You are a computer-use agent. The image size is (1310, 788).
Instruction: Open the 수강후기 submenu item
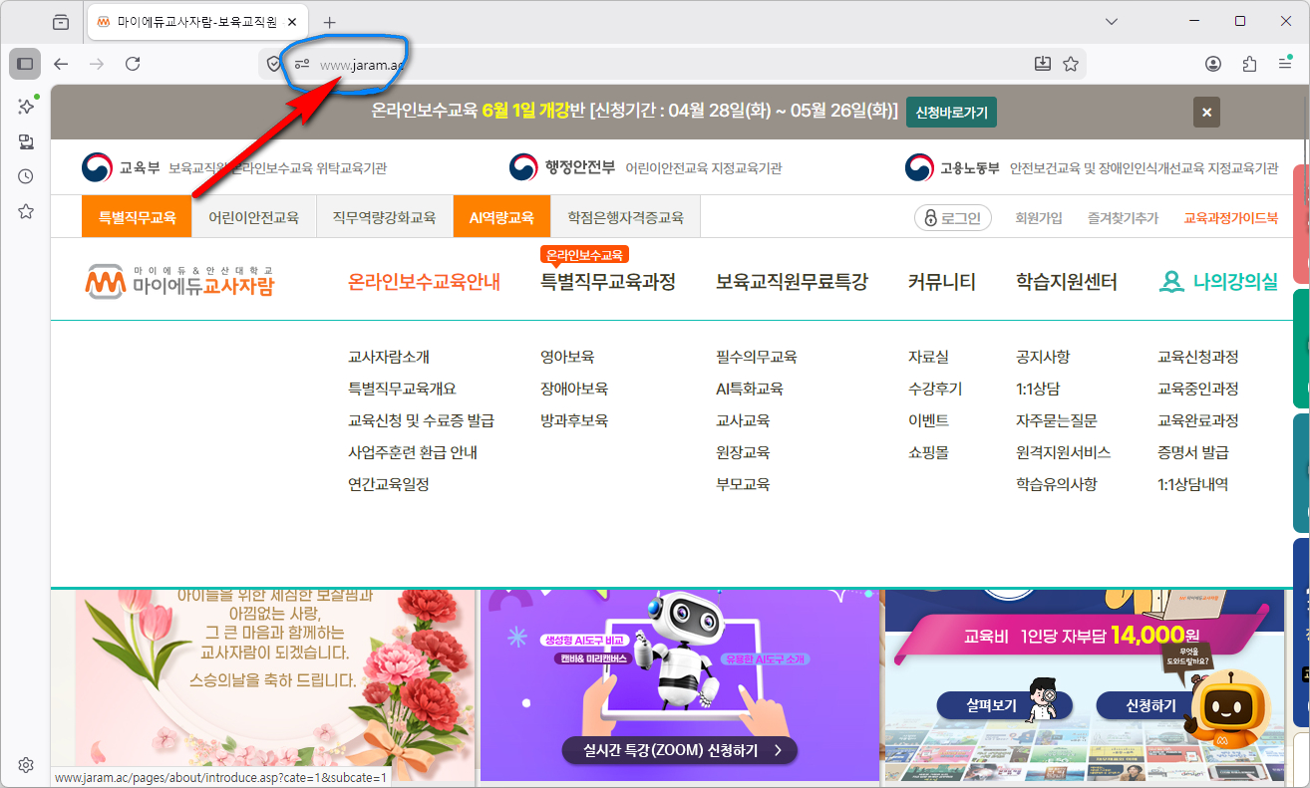pos(935,389)
